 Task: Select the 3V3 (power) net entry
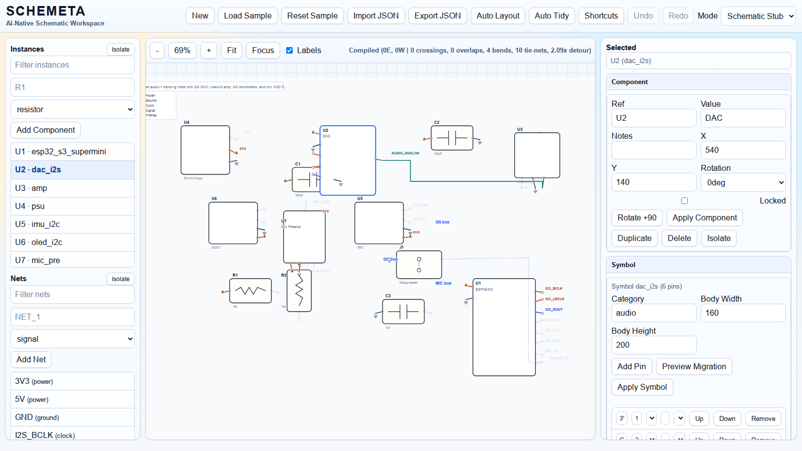73,381
